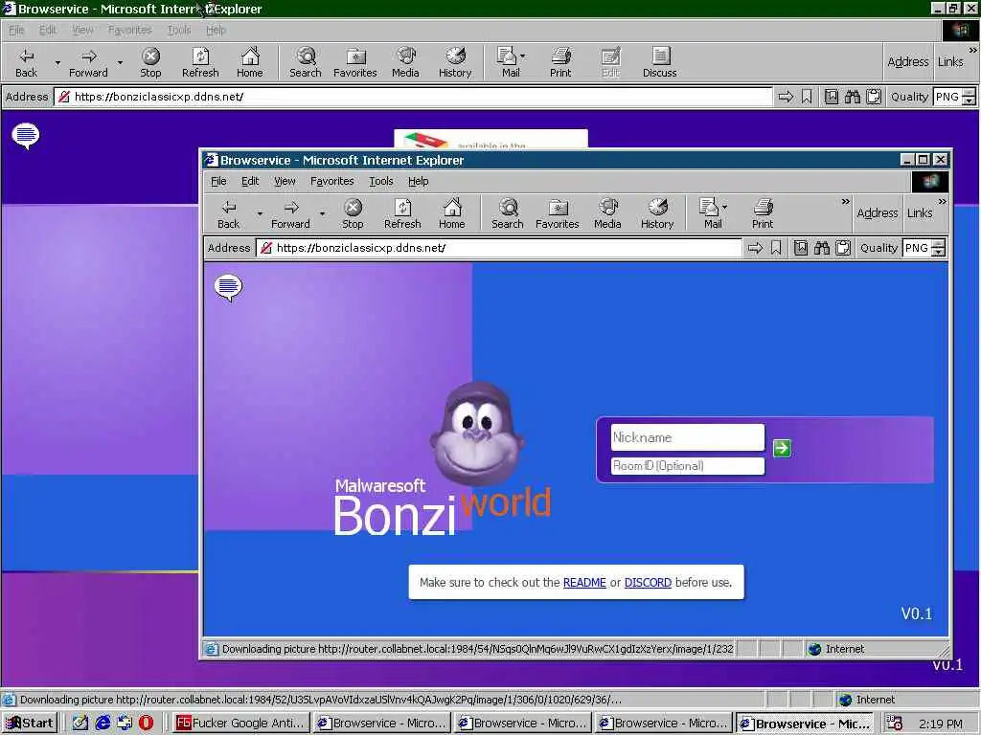Open Back dropdown arrow in background window
981x735 pixels.
pyautogui.click(x=57, y=62)
